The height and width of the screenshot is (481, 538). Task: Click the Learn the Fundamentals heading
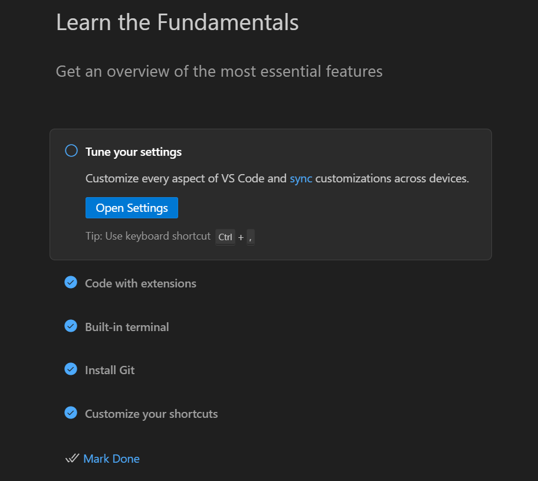(177, 23)
